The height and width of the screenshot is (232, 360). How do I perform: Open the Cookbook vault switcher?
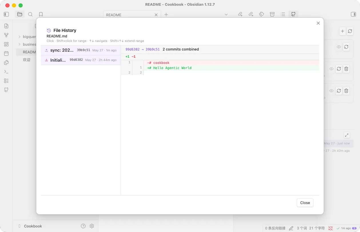[30, 226]
